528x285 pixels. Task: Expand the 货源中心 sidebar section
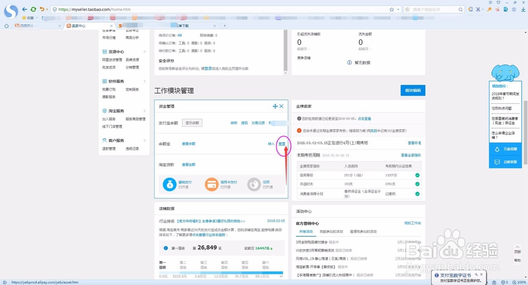145,52
